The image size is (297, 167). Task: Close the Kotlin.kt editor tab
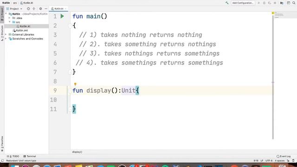coord(65,9)
